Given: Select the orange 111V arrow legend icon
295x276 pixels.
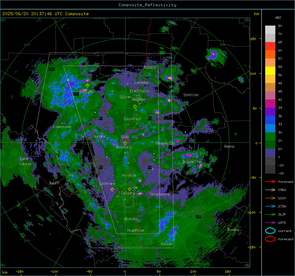Looking at the screenshot, I should point(270,198).
